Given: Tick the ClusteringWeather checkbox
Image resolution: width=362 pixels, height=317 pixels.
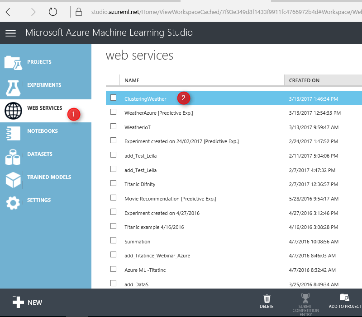Looking at the screenshot, I should [114, 98].
